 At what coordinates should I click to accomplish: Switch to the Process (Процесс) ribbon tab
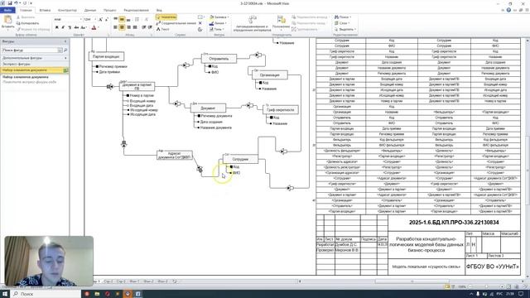109,10
